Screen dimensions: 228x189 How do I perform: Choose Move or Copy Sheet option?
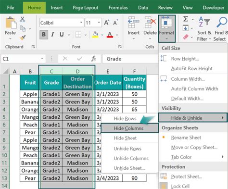coord(193,147)
